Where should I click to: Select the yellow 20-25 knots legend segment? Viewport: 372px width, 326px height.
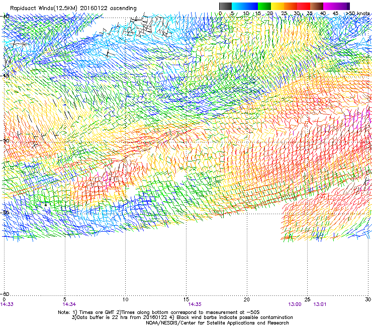(x=277, y=6)
